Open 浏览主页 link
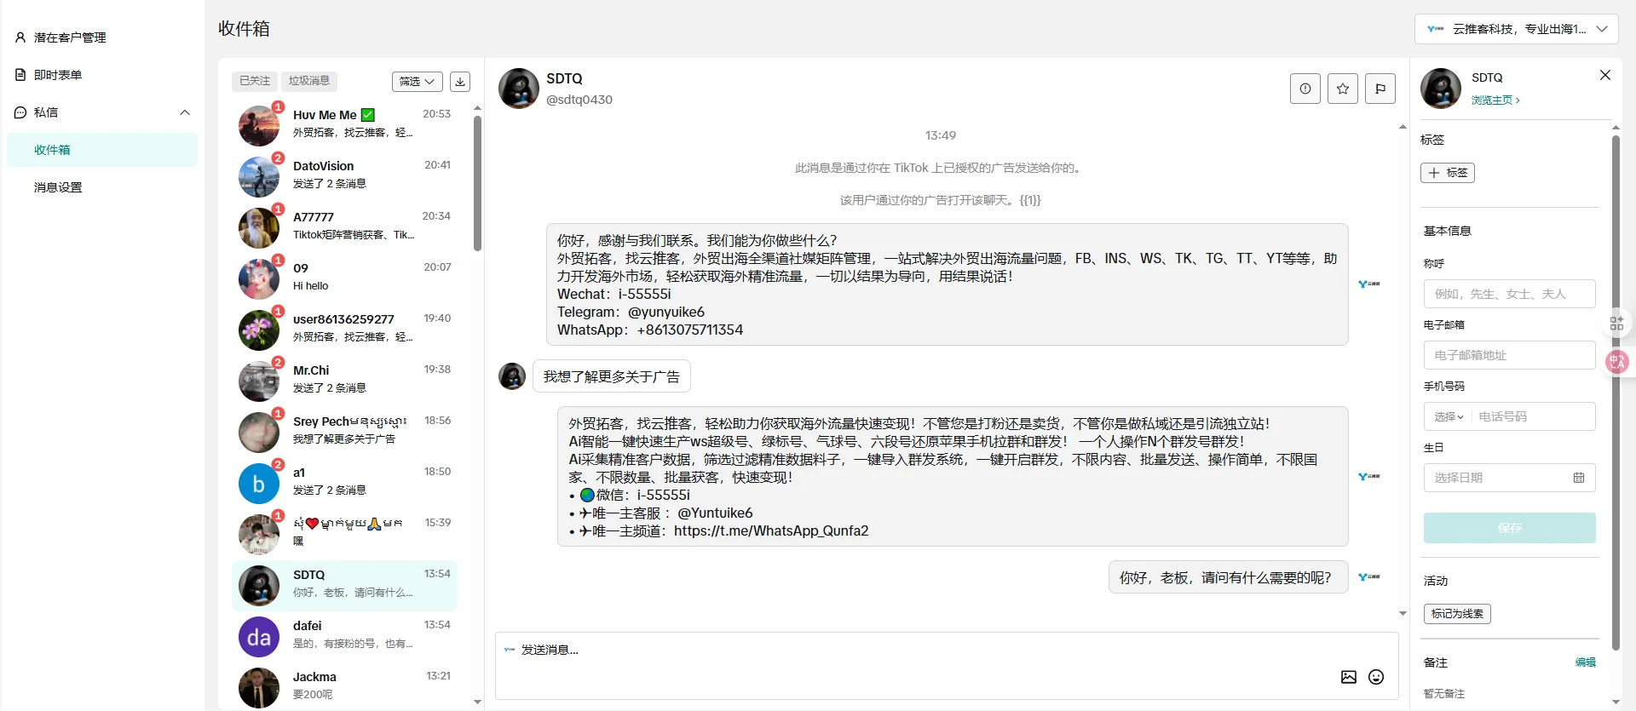 click(x=1495, y=100)
